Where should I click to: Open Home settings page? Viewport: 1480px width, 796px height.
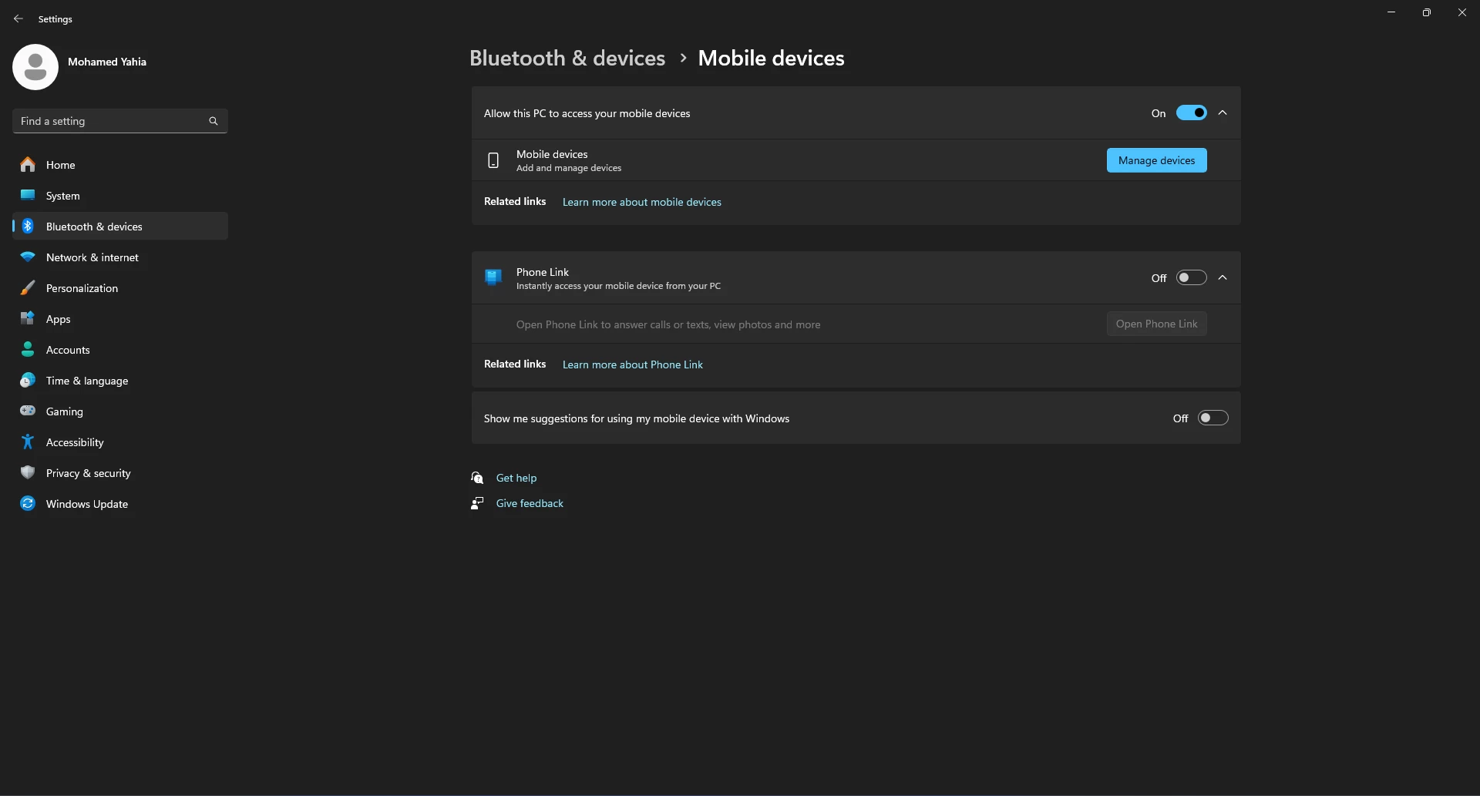pos(120,164)
